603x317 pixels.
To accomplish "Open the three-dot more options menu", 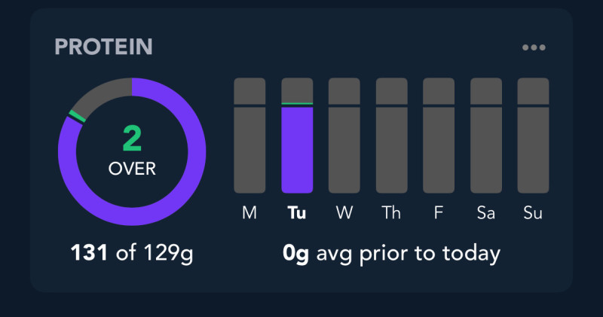I will coord(534,47).
